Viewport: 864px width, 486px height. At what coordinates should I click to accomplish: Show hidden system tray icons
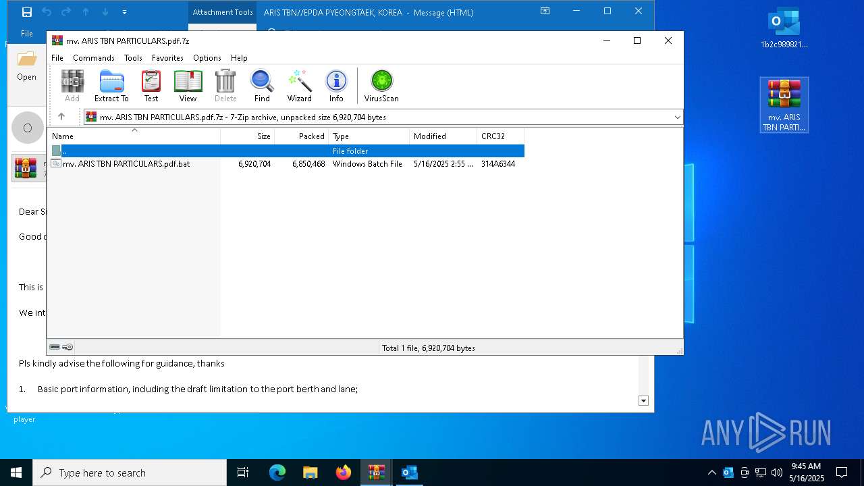(711, 473)
